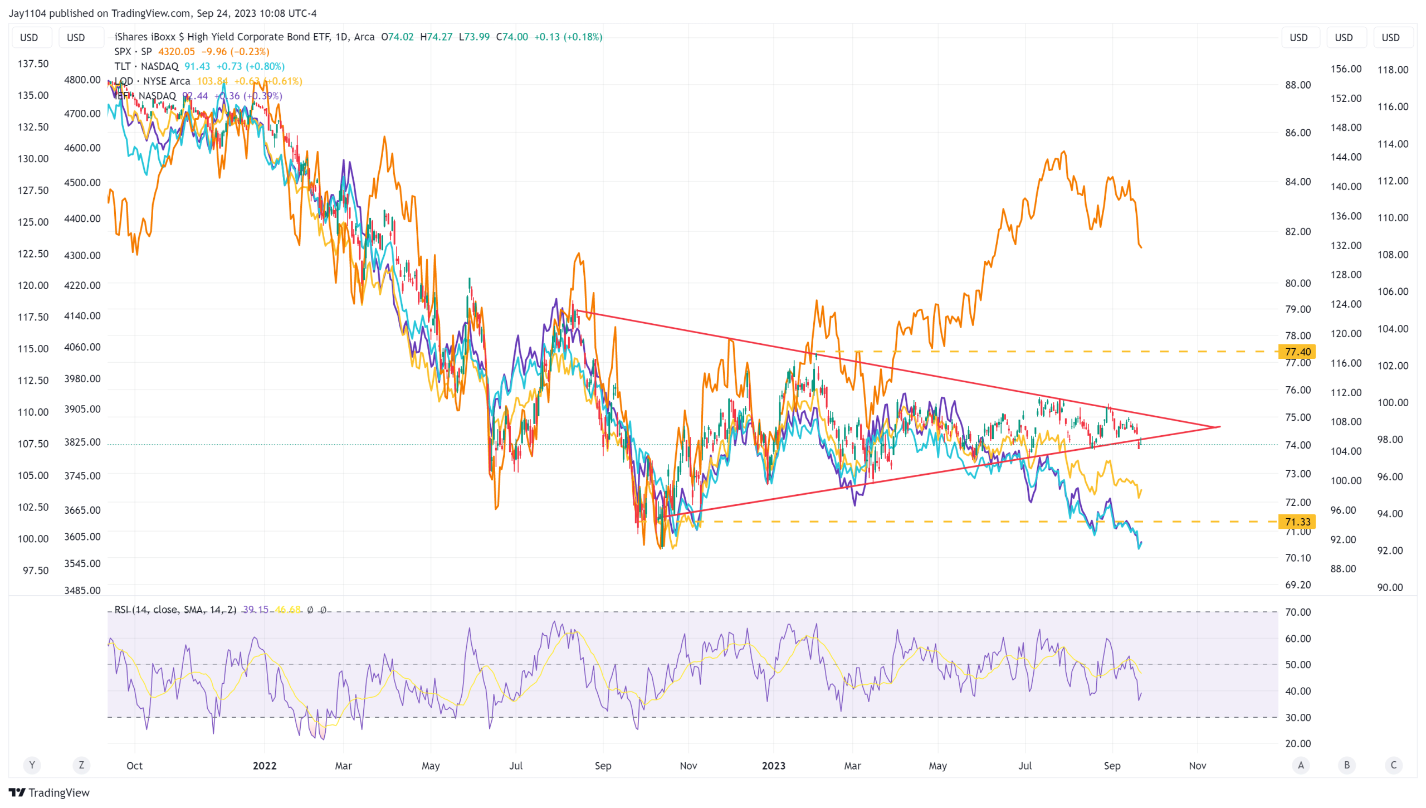Click the 2022 label on time axis
This screenshot has width=1426, height=808.
click(265, 766)
